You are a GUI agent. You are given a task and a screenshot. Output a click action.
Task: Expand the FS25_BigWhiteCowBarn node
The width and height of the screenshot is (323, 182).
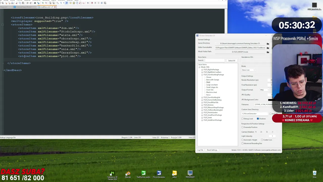click(x=202, y=72)
